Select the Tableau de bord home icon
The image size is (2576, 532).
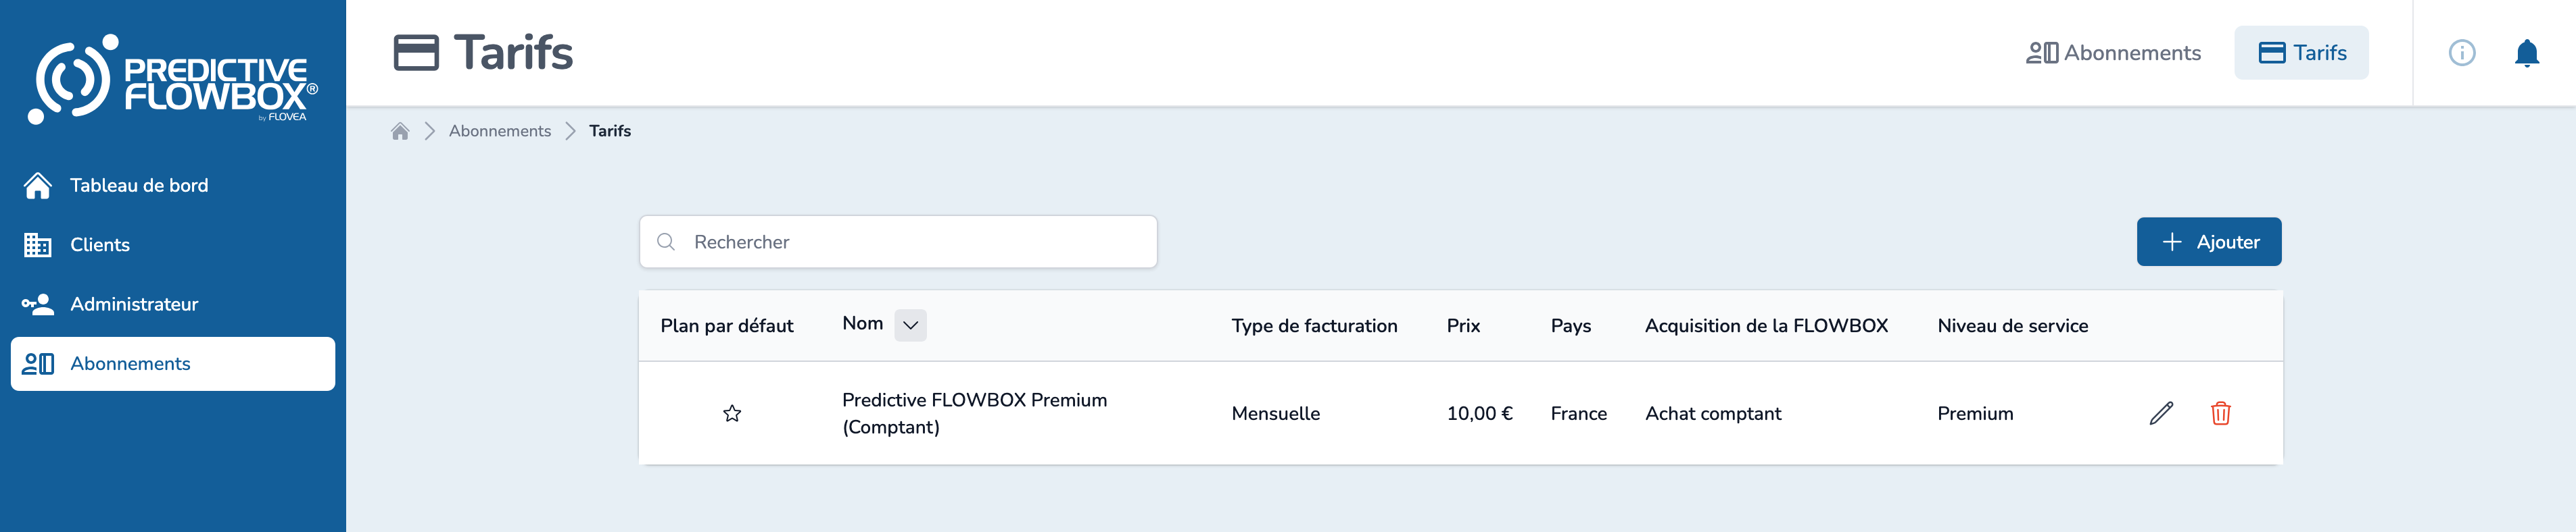[39, 185]
